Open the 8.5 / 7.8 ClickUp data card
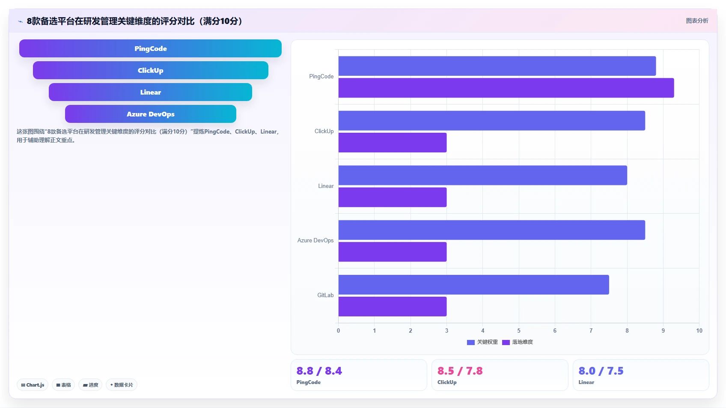The image size is (726, 408). pos(500,375)
